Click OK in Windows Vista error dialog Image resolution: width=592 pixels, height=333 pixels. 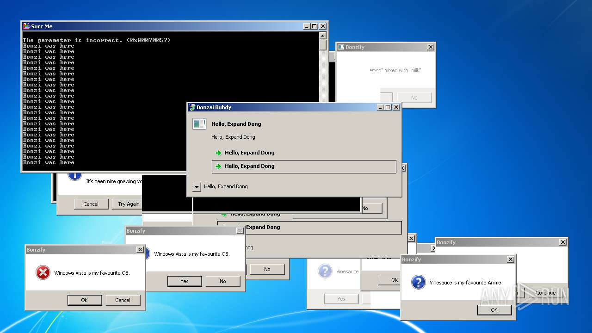click(x=84, y=300)
